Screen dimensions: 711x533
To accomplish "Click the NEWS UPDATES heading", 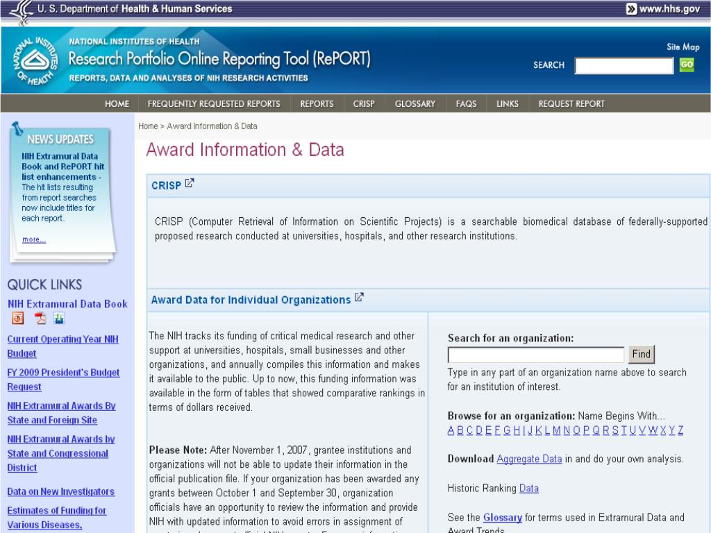I will click(60, 139).
